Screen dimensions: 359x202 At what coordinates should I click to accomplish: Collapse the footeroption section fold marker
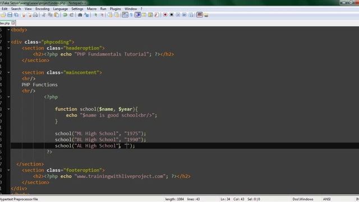coord(8,170)
